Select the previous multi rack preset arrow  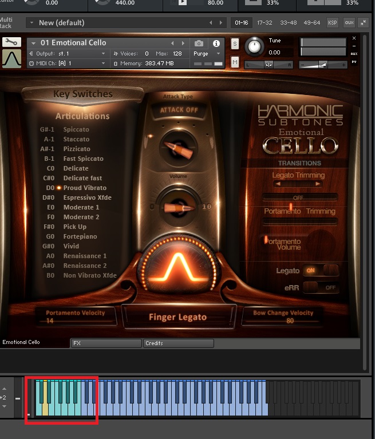(x=211, y=23)
